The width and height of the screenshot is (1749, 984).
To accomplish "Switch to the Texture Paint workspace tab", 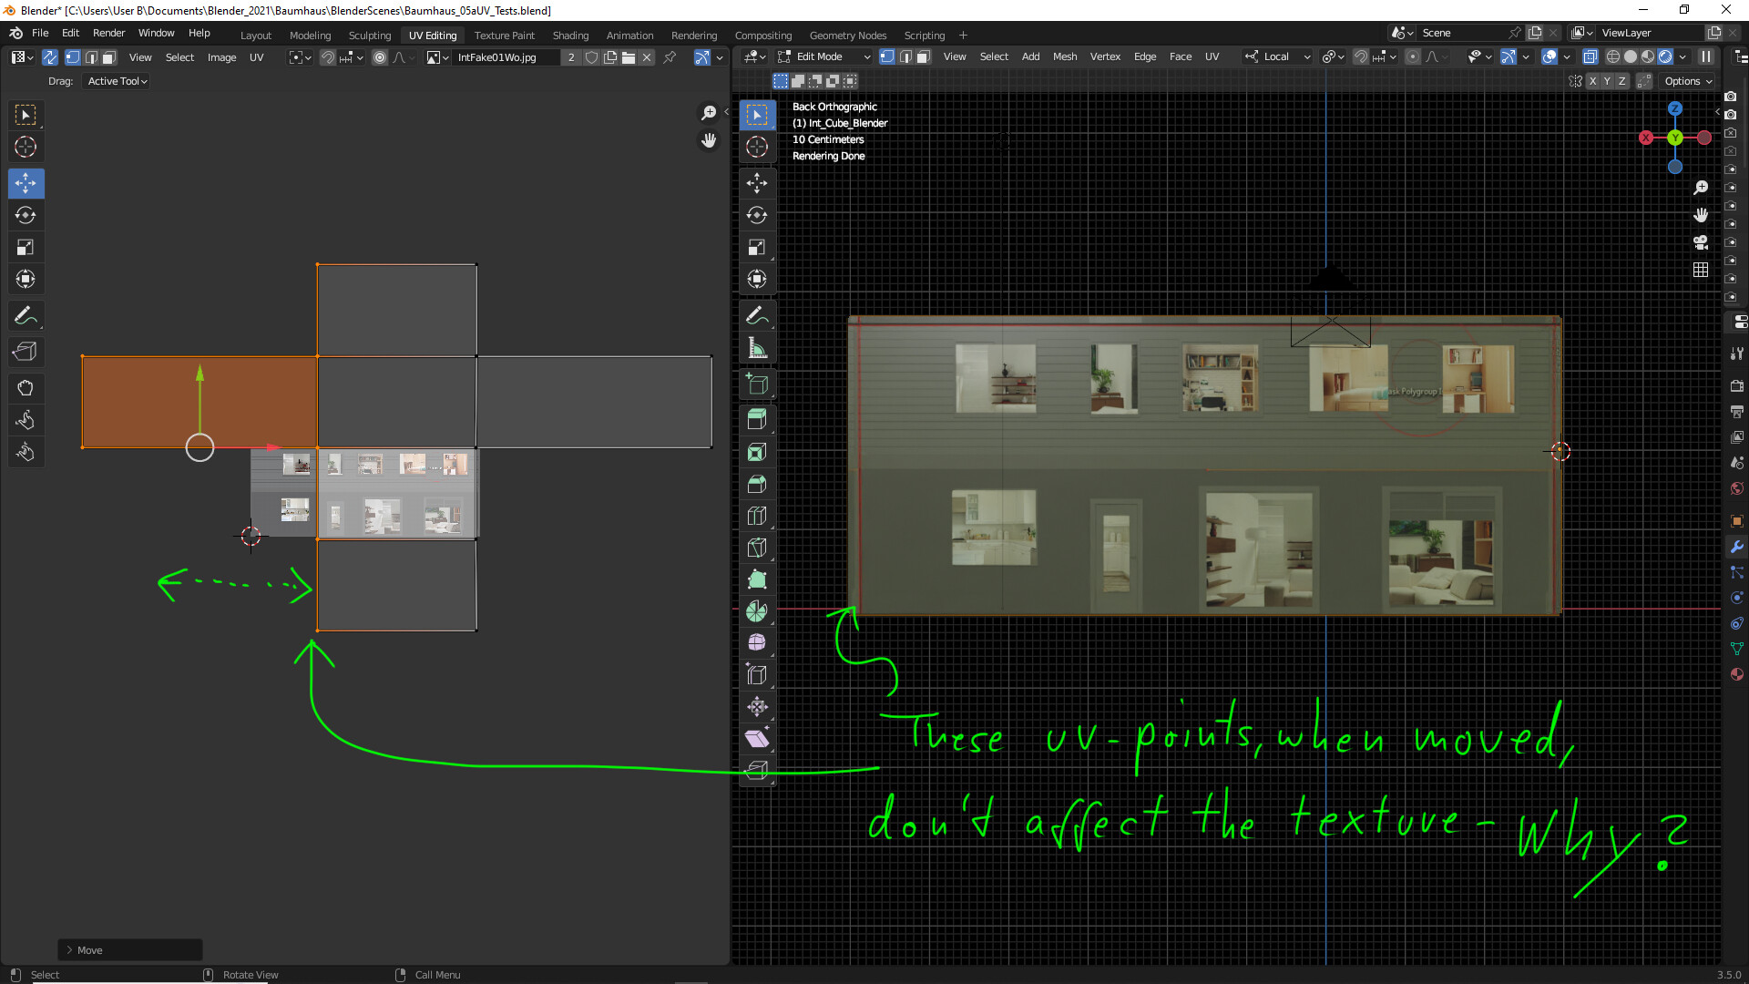I will coord(505,35).
